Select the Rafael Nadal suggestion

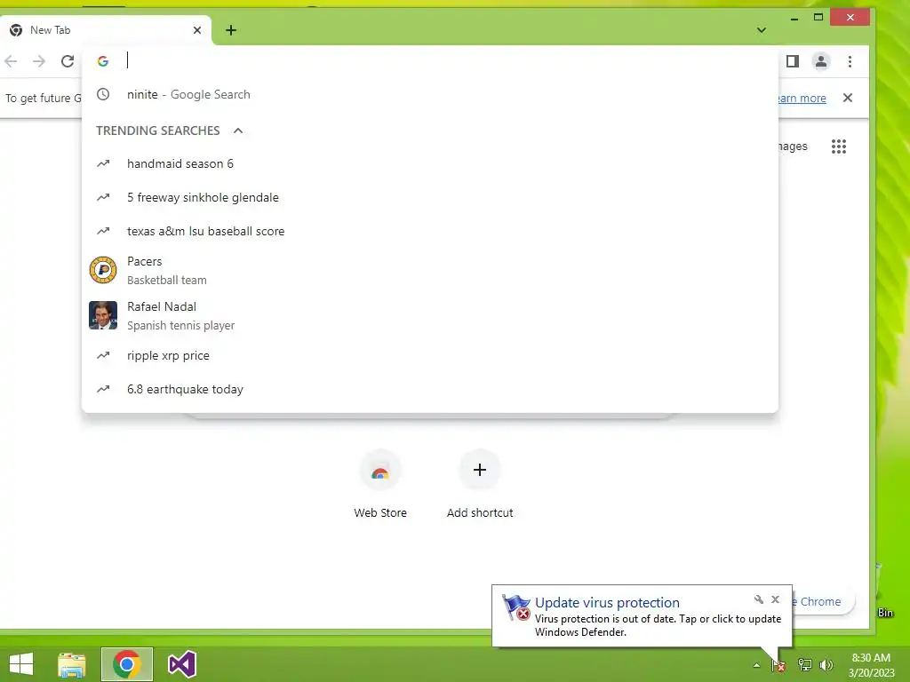coord(430,315)
